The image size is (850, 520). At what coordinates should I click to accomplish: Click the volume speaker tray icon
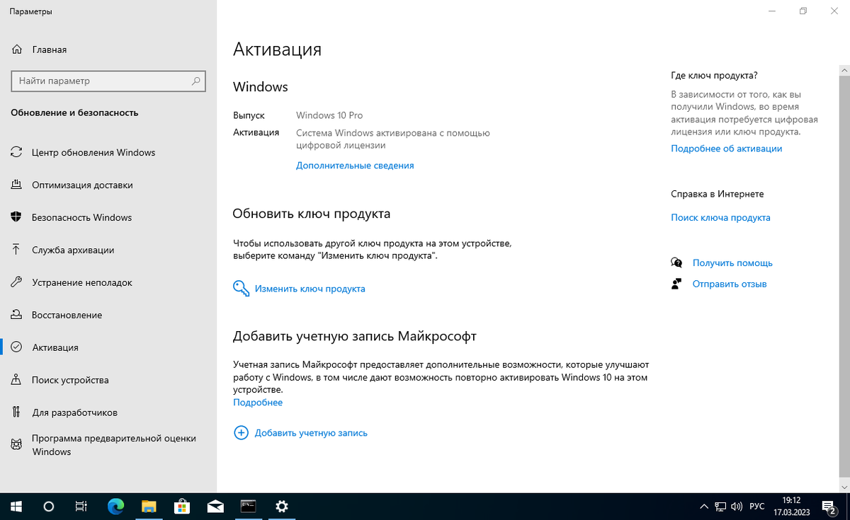[x=737, y=507]
